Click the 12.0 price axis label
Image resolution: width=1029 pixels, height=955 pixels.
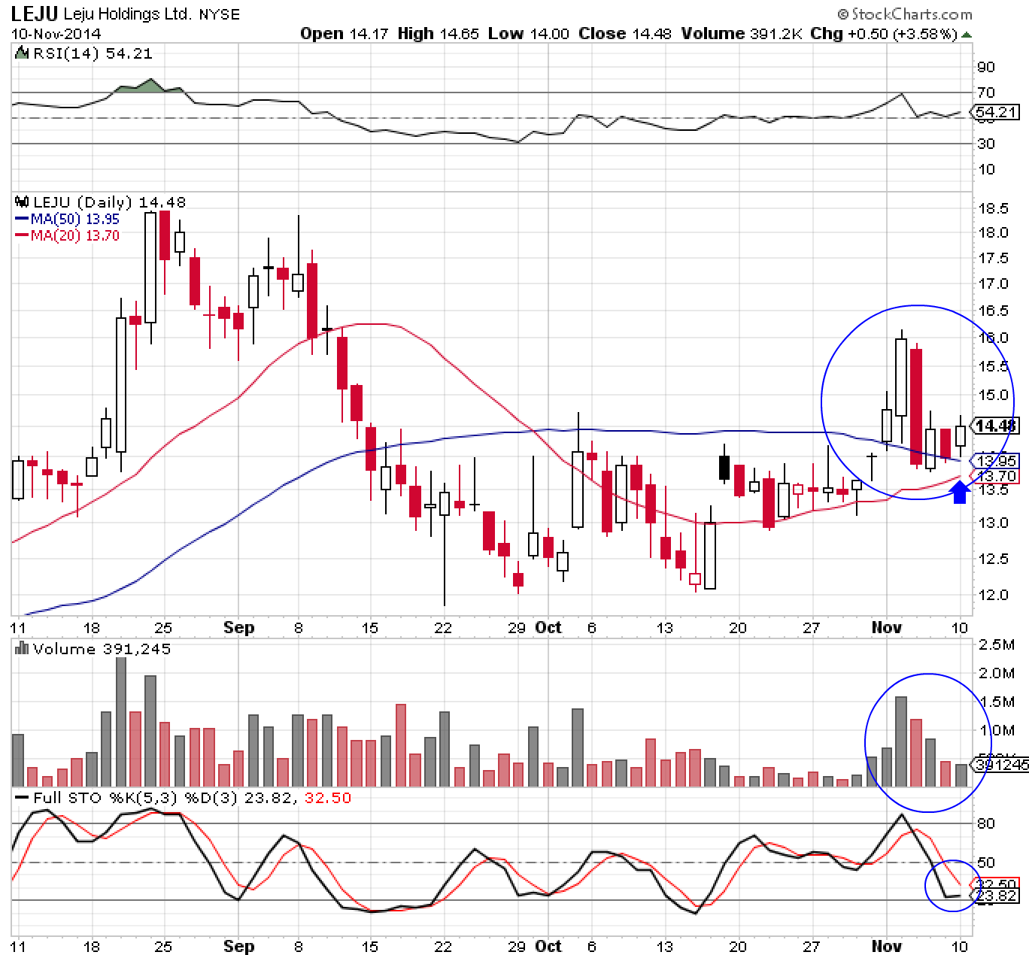pyautogui.click(x=992, y=595)
